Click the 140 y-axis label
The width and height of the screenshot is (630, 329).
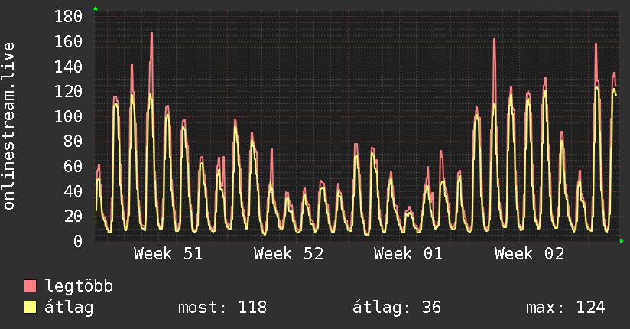(x=68, y=67)
